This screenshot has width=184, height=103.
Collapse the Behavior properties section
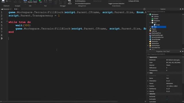pyautogui.click(x=148, y=94)
